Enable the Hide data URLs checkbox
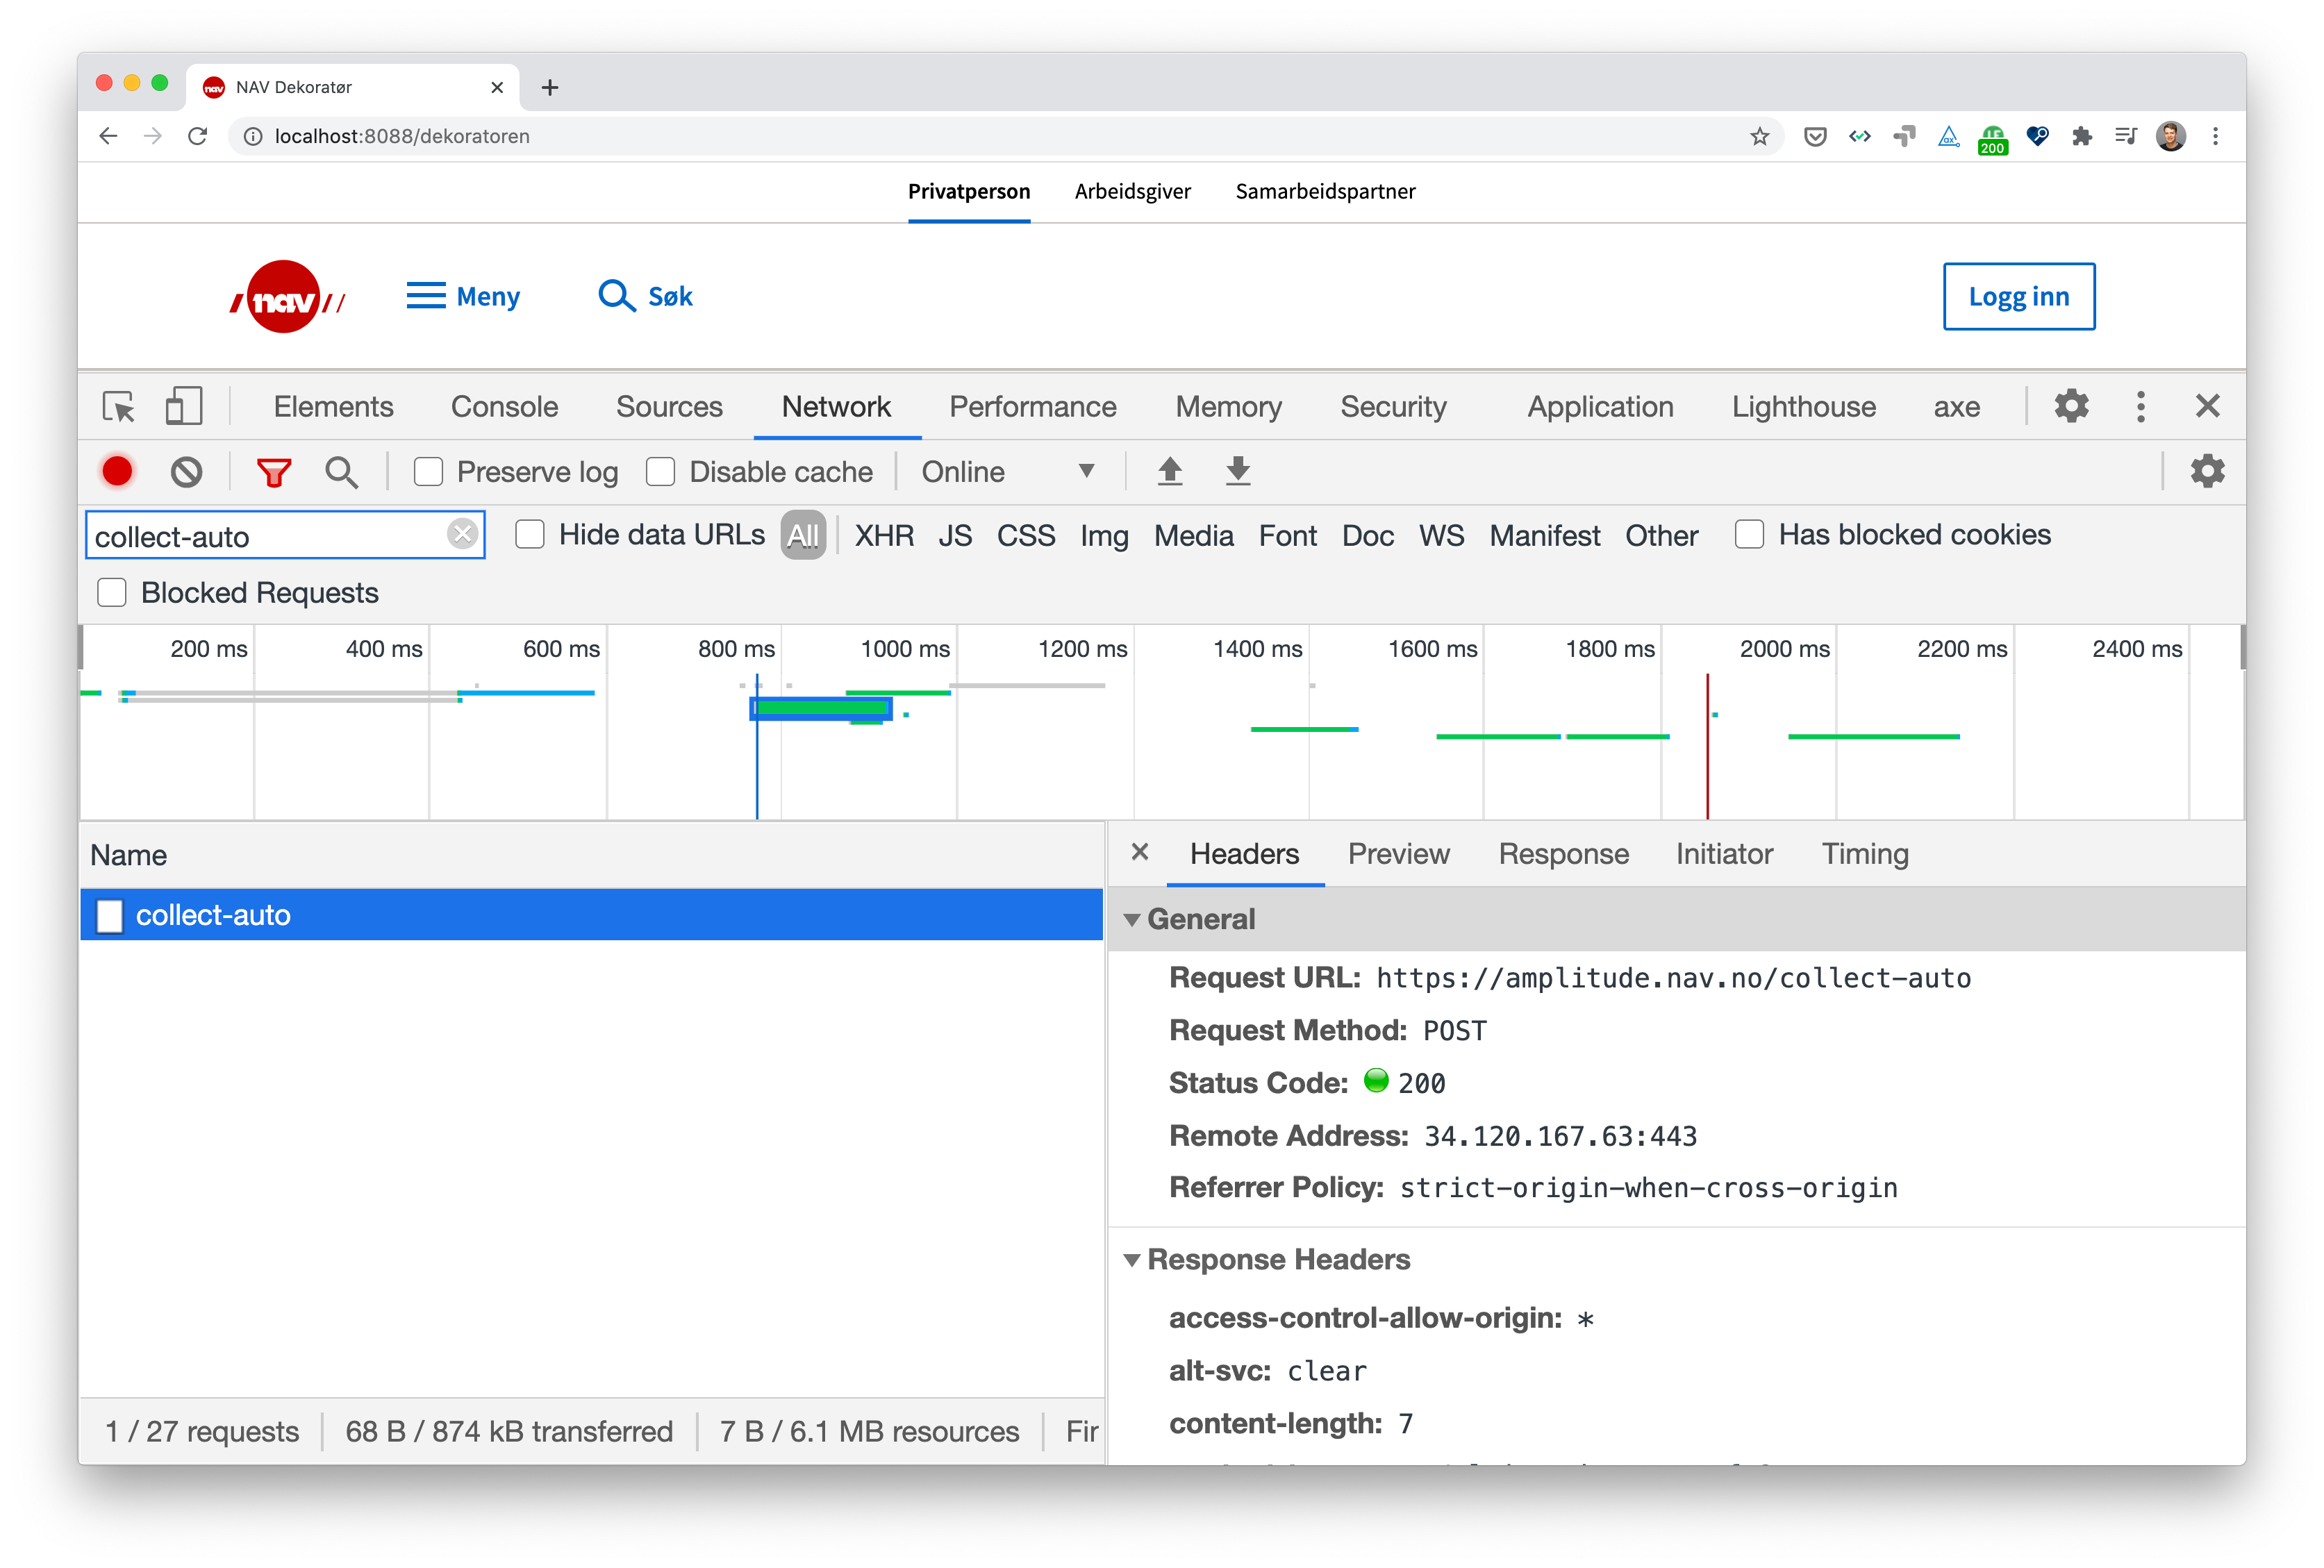Viewport: 2324px width, 1568px height. (530, 535)
